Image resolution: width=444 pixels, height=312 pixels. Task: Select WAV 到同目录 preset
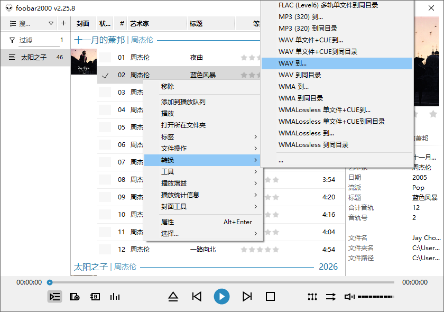pos(337,75)
